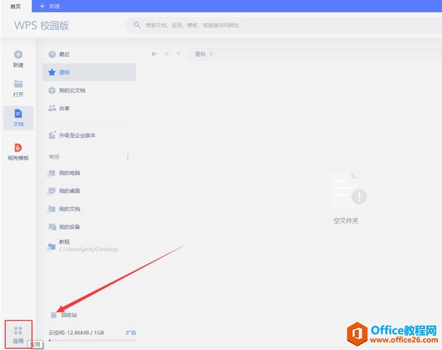Select the 文档 document icon
The image size is (442, 350).
pyautogui.click(x=18, y=114)
